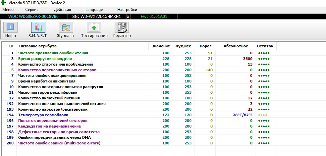The width and height of the screenshot is (326, 156).
Task: Click ID 200 cell
Action: [x=10, y=143]
